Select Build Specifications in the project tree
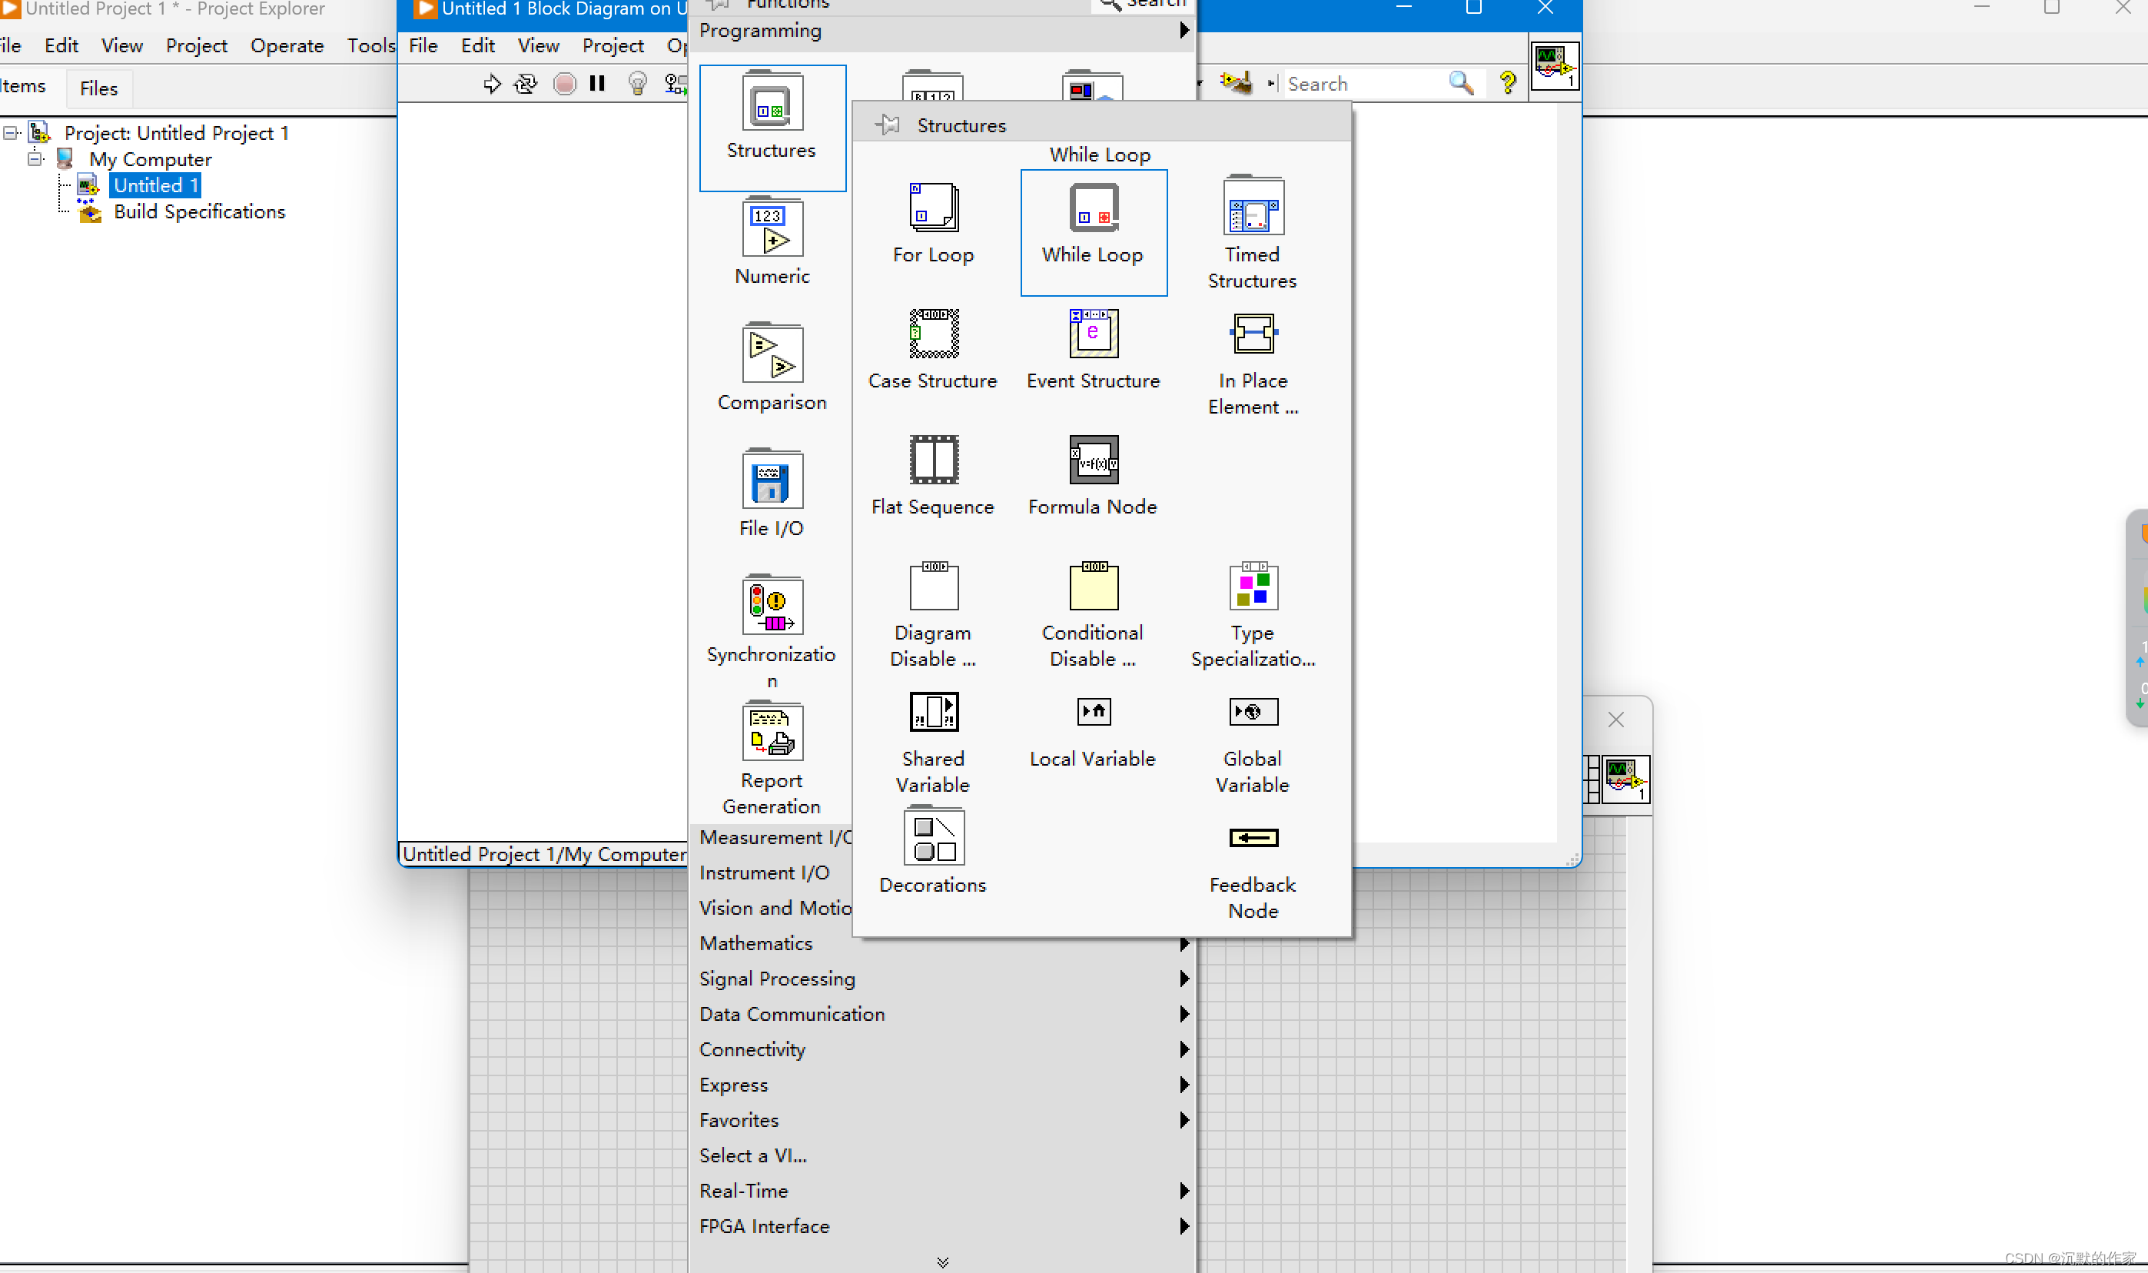The image size is (2148, 1273). pos(199,212)
